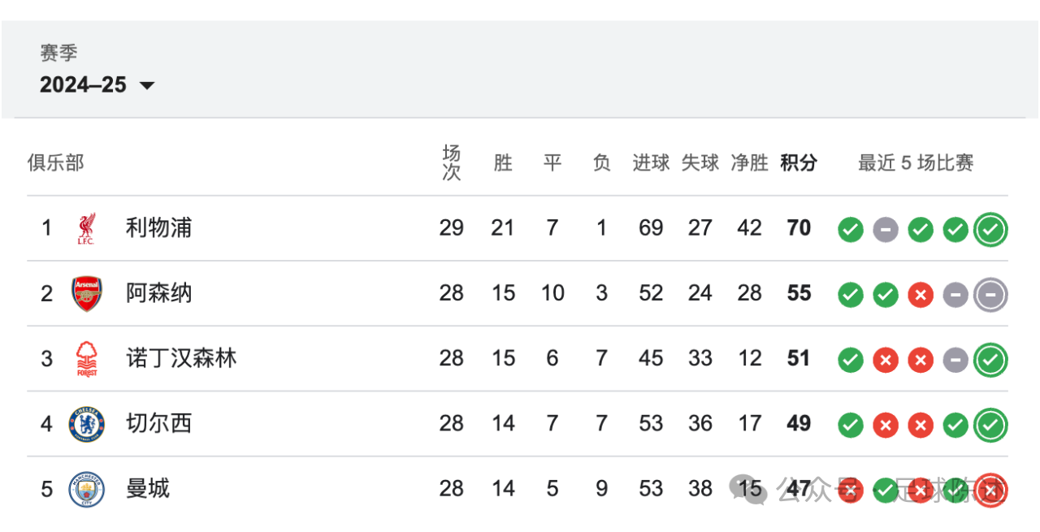Click the 积分 column header
The image size is (1040, 532).
click(x=799, y=162)
